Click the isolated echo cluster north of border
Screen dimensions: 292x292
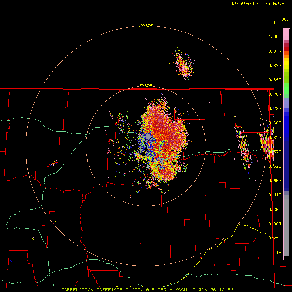183,65
